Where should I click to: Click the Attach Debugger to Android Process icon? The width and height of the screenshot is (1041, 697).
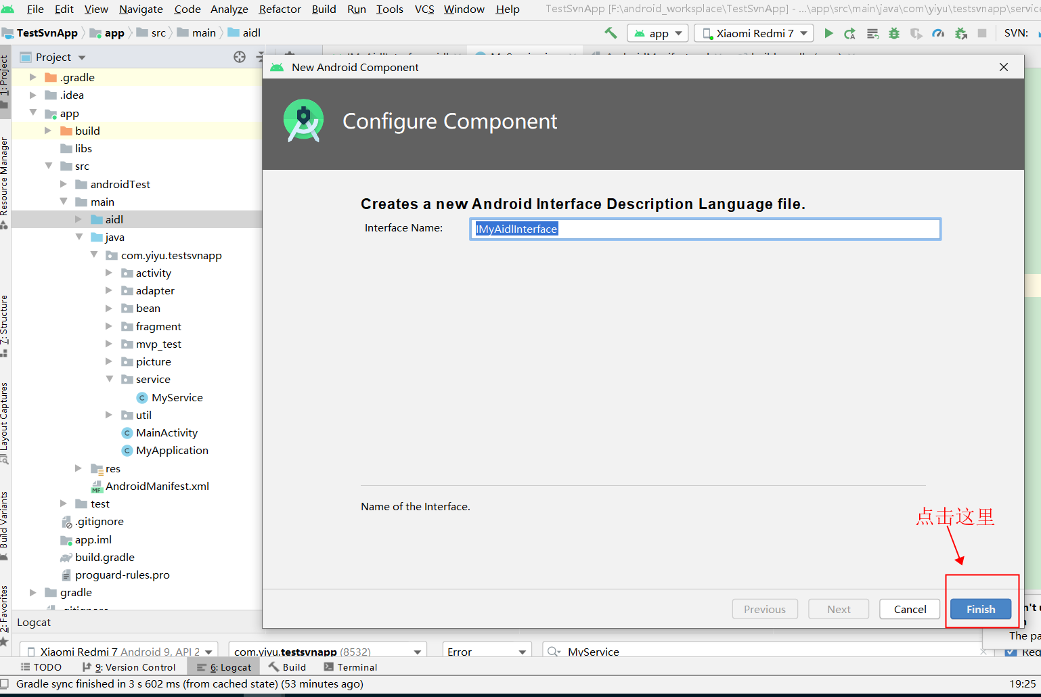pyautogui.click(x=960, y=33)
